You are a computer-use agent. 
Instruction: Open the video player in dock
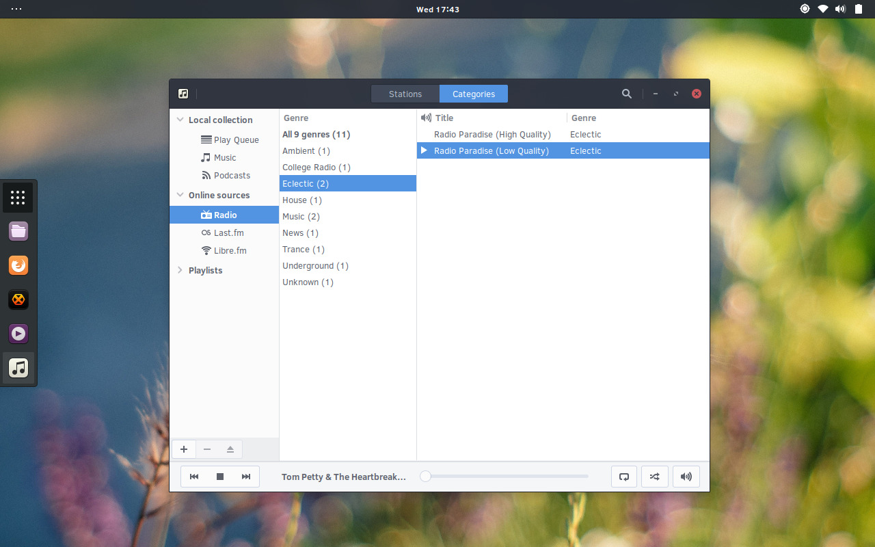coord(18,334)
